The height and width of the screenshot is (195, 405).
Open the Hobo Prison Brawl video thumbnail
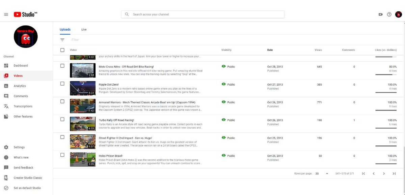(x=82, y=160)
